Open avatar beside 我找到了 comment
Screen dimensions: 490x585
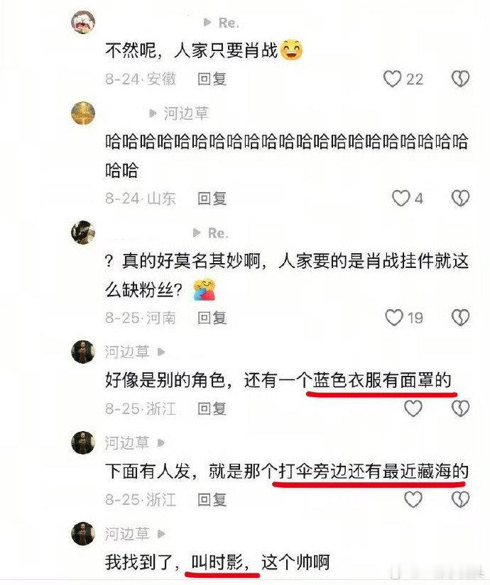click(x=83, y=534)
